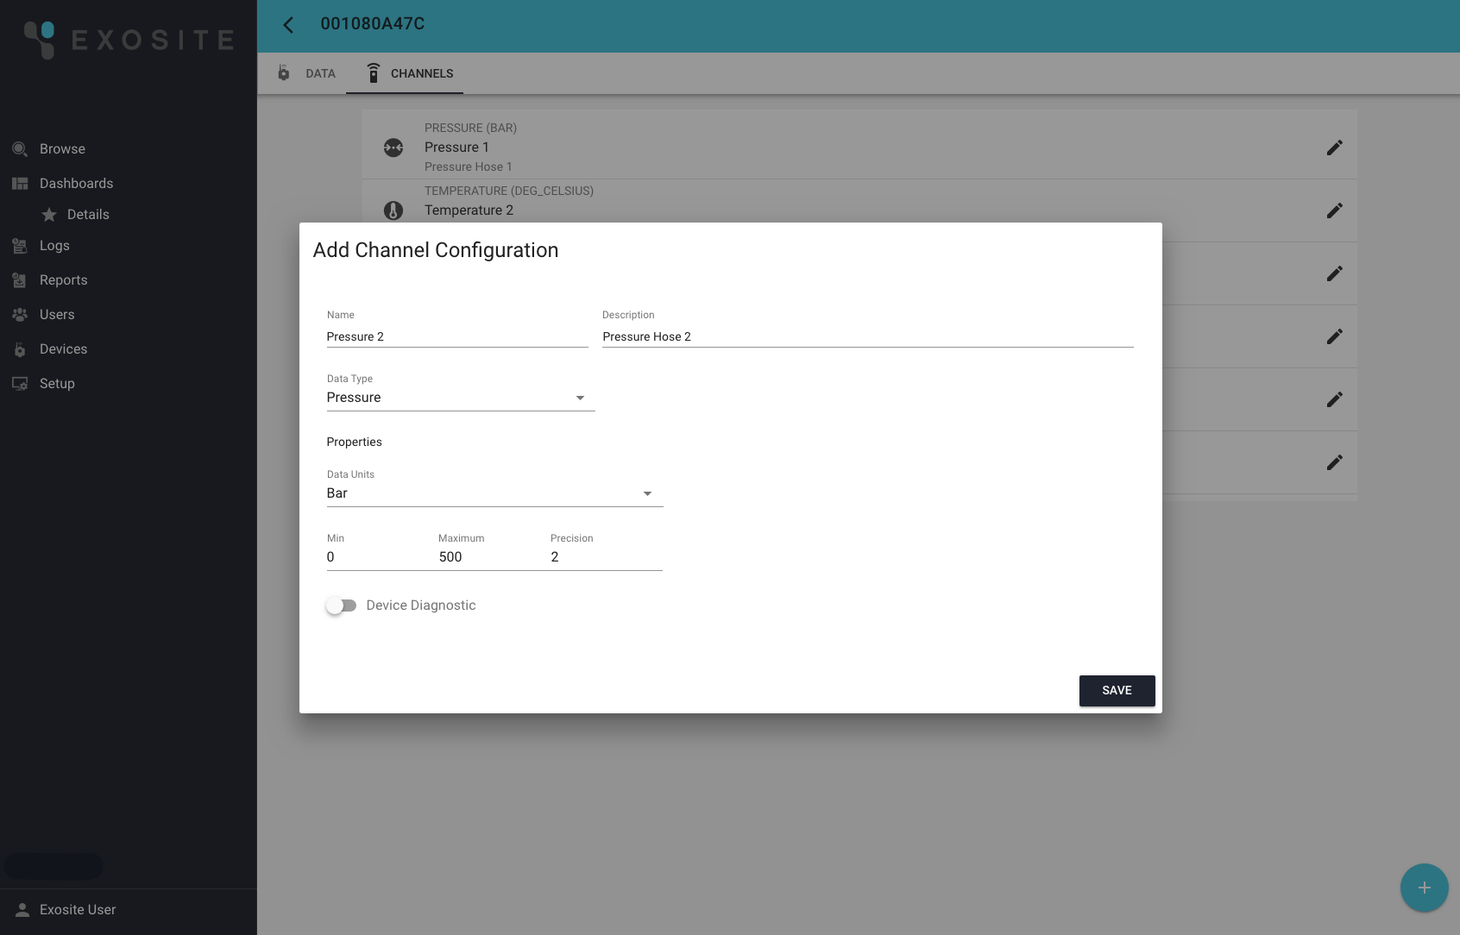Viewport: 1460px width, 935px height.
Task: Click inside the Name input field
Action: click(431, 336)
